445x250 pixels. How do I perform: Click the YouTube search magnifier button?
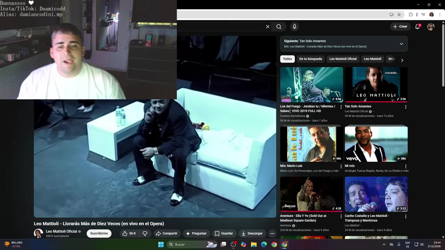pos(279,27)
